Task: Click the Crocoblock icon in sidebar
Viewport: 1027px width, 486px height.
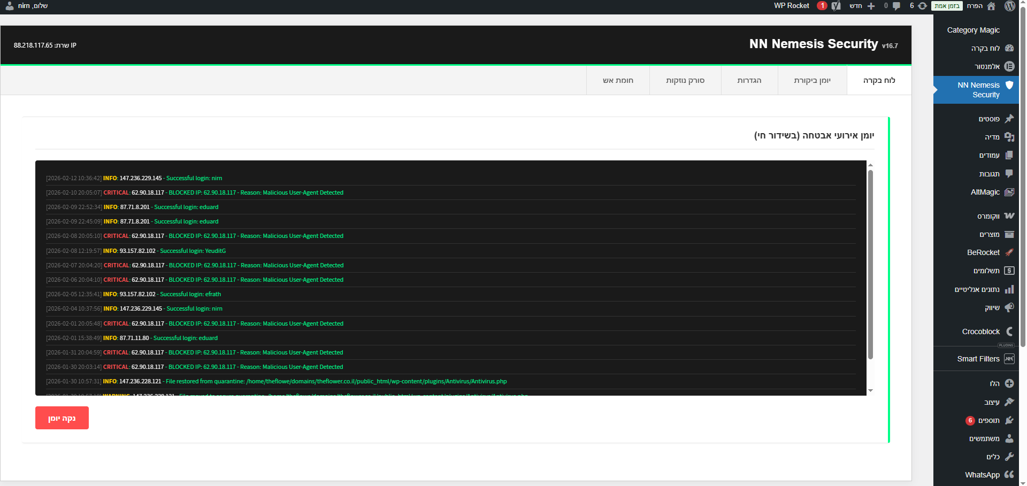Action: click(x=1009, y=331)
